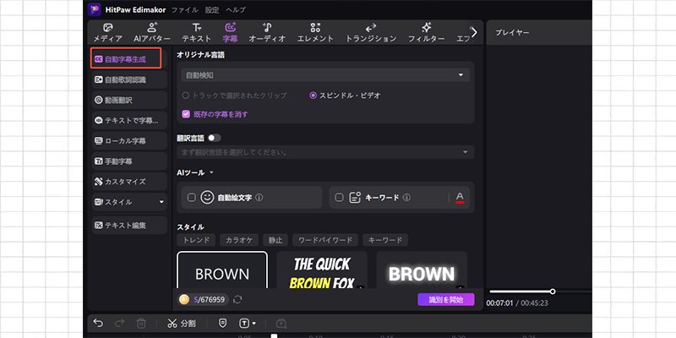The width and height of the screenshot is (676, 338).
Task: Show info for 自動絵文字
Action: 259,198
